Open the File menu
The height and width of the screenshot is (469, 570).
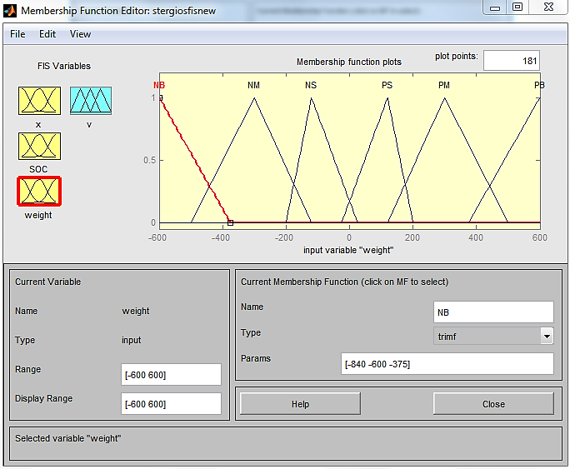tap(17, 34)
